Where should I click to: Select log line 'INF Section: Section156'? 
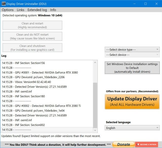pos(47,63)
